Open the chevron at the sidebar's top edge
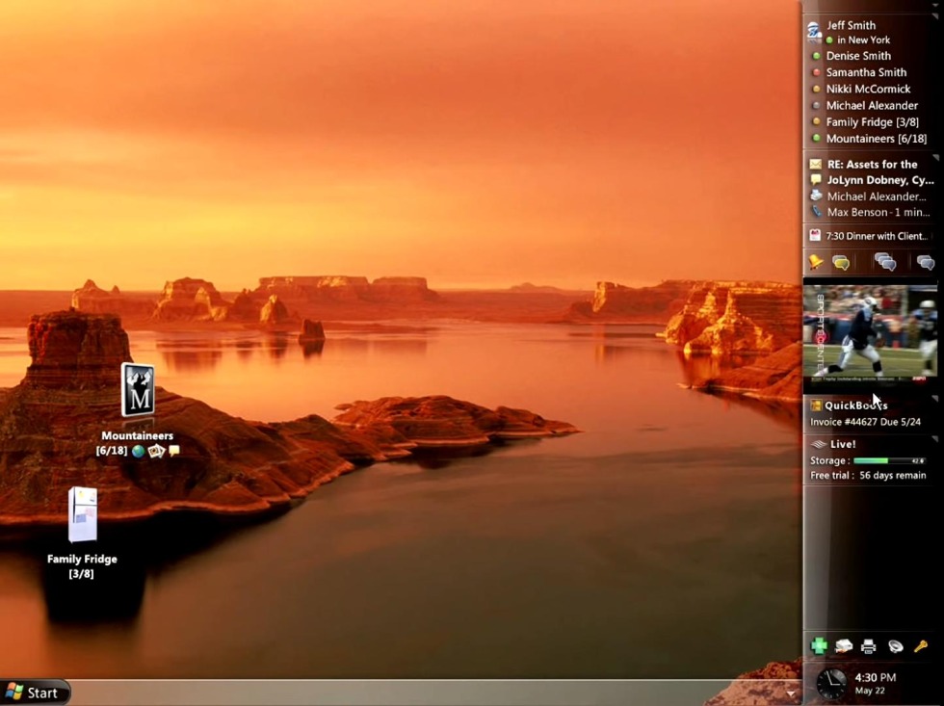The width and height of the screenshot is (944, 706). click(x=936, y=6)
